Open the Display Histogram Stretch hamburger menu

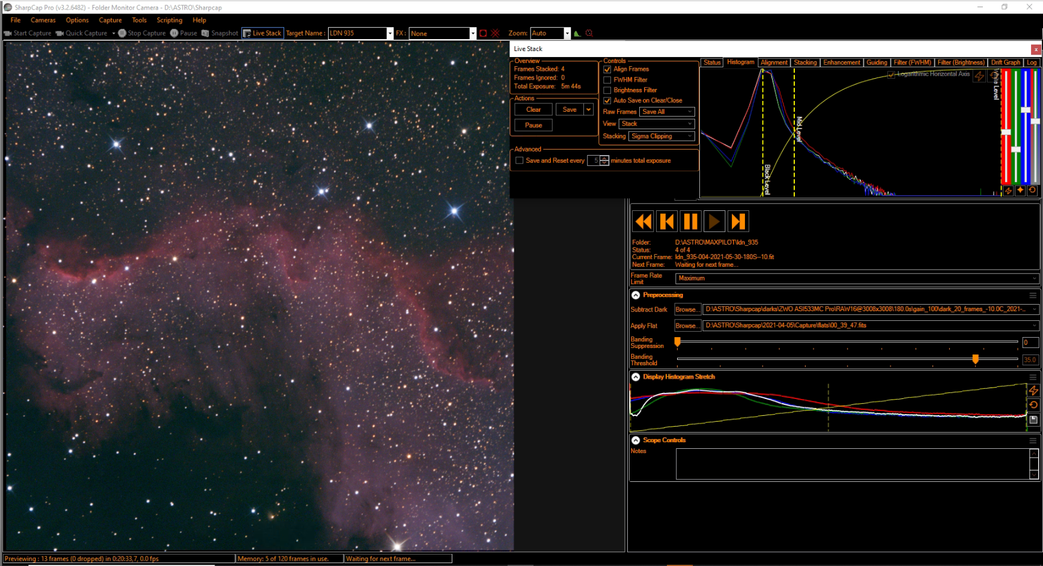point(1033,377)
